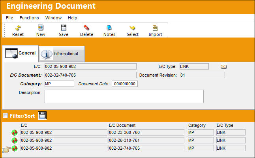This screenshot has width=255, height=158.
Task: Open the Functions menu
Action: click(x=29, y=18)
